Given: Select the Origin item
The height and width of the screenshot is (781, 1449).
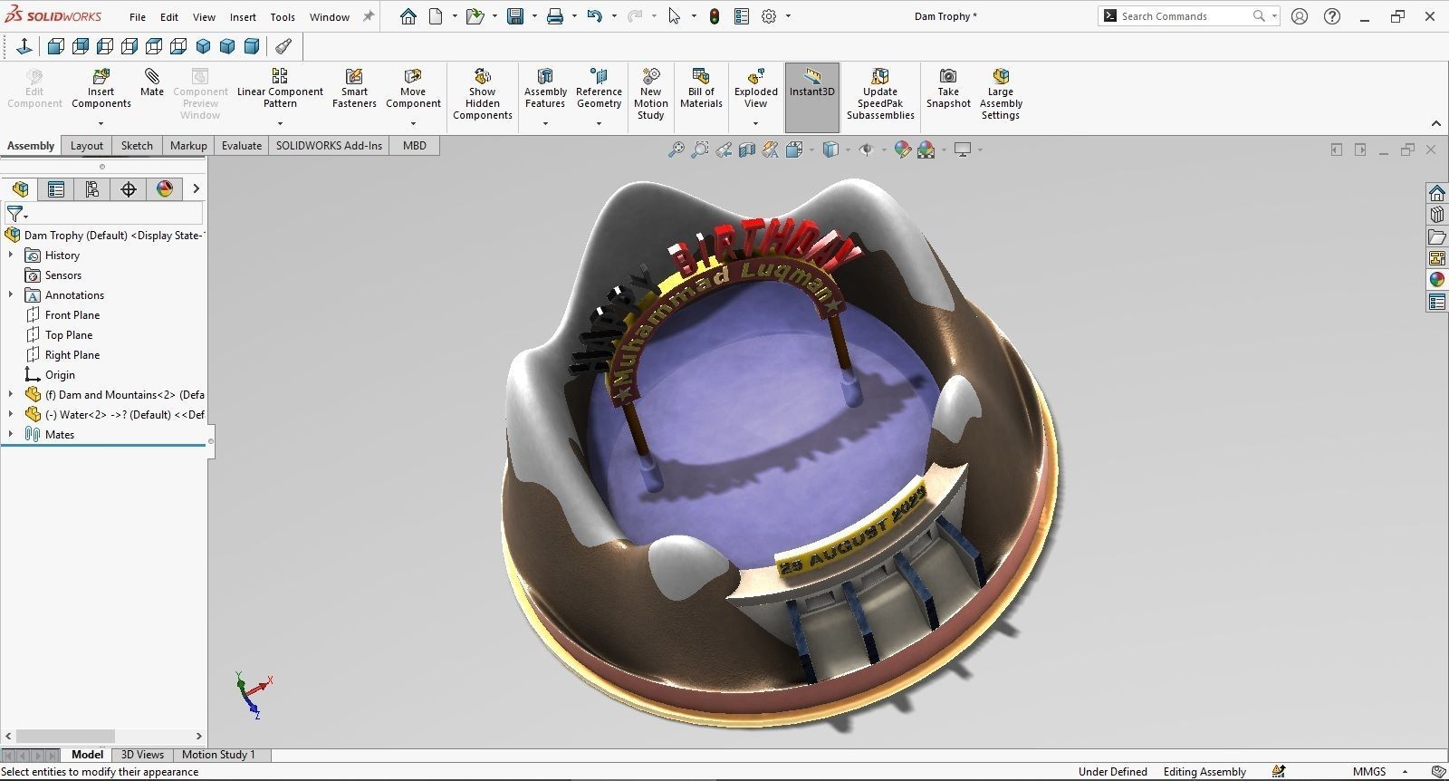Looking at the screenshot, I should tap(60, 375).
